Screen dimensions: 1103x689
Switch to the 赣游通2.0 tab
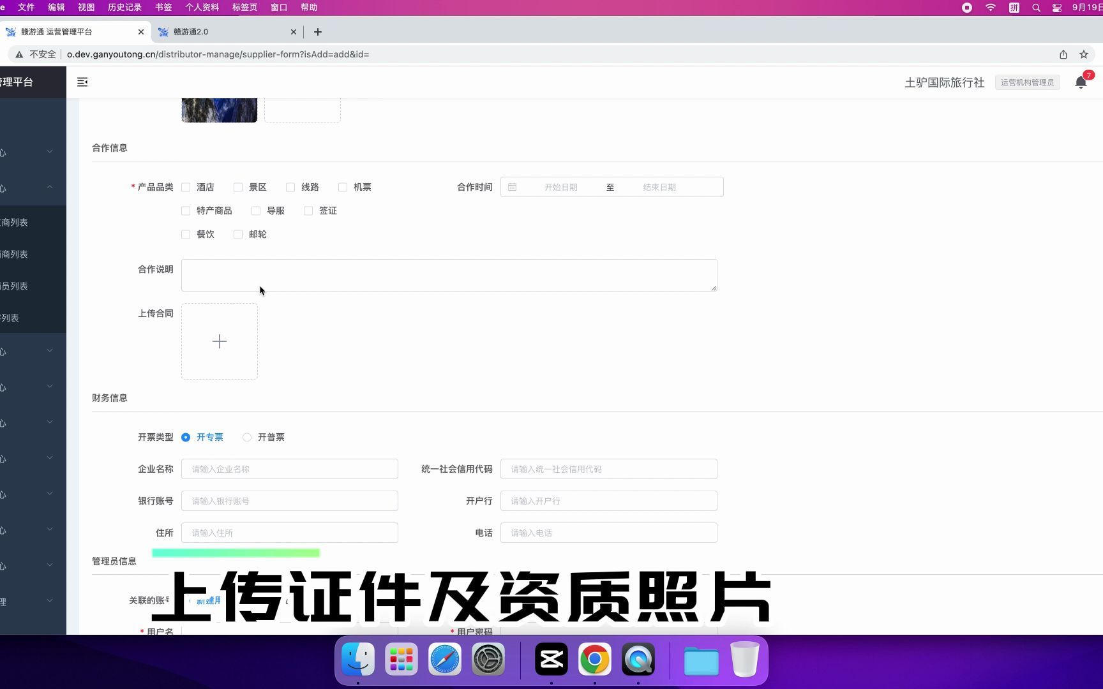click(226, 32)
